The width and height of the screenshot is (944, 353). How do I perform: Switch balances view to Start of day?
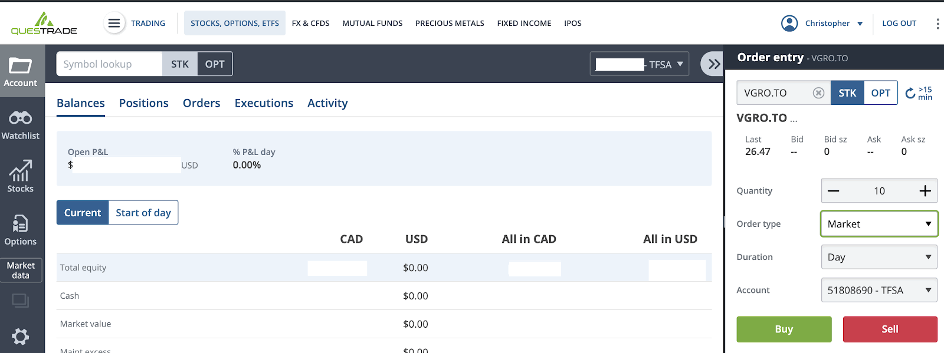(143, 212)
